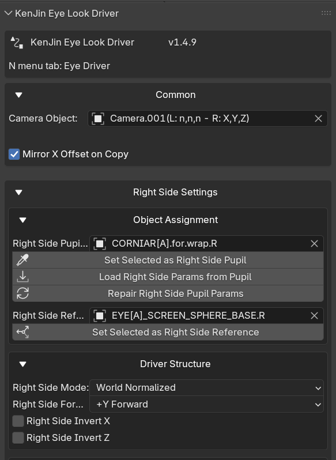Click the 'Camera Object:' label
Screen dimensions: 336x460
pyautogui.click(x=43, y=119)
